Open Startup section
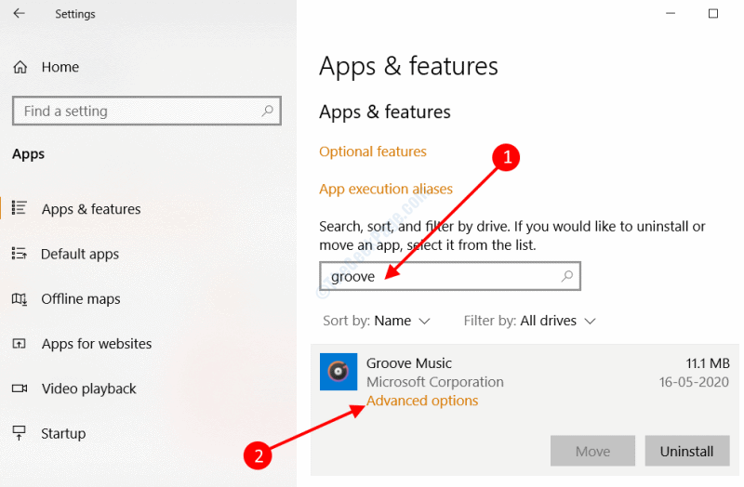The height and width of the screenshot is (487, 744). click(x=63, y=433)
